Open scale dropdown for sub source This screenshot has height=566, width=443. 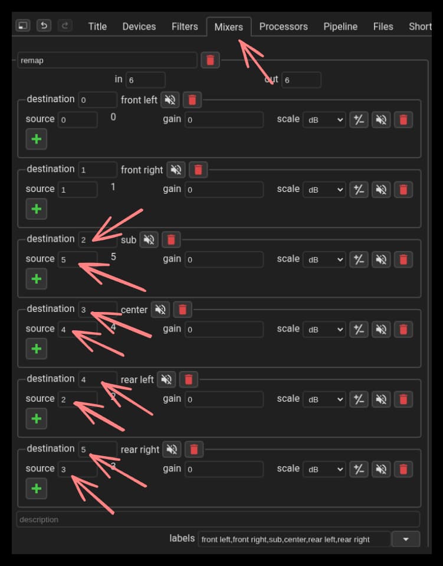323,259
